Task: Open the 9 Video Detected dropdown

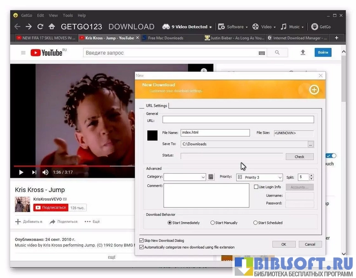Action: click(188, 27)
